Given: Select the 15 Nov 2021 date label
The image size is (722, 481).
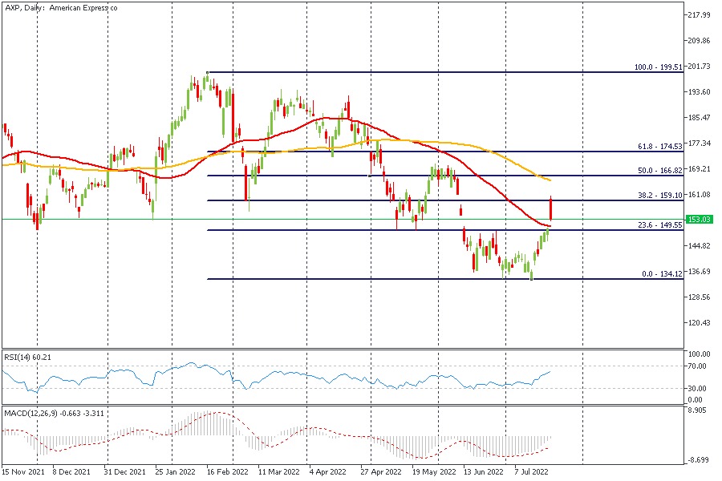Looking at the screenshot, I should pos(22,473).
